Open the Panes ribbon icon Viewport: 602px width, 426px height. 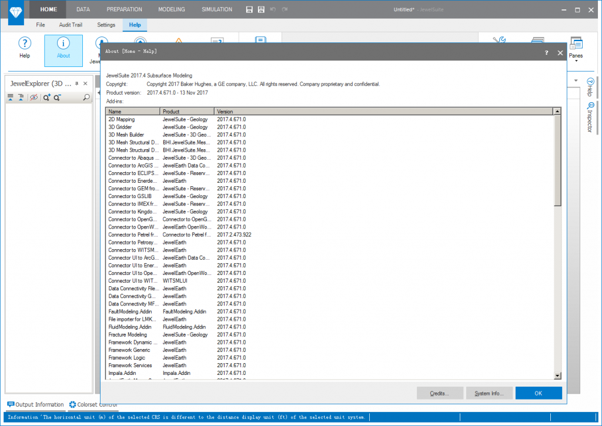[576, 43]
